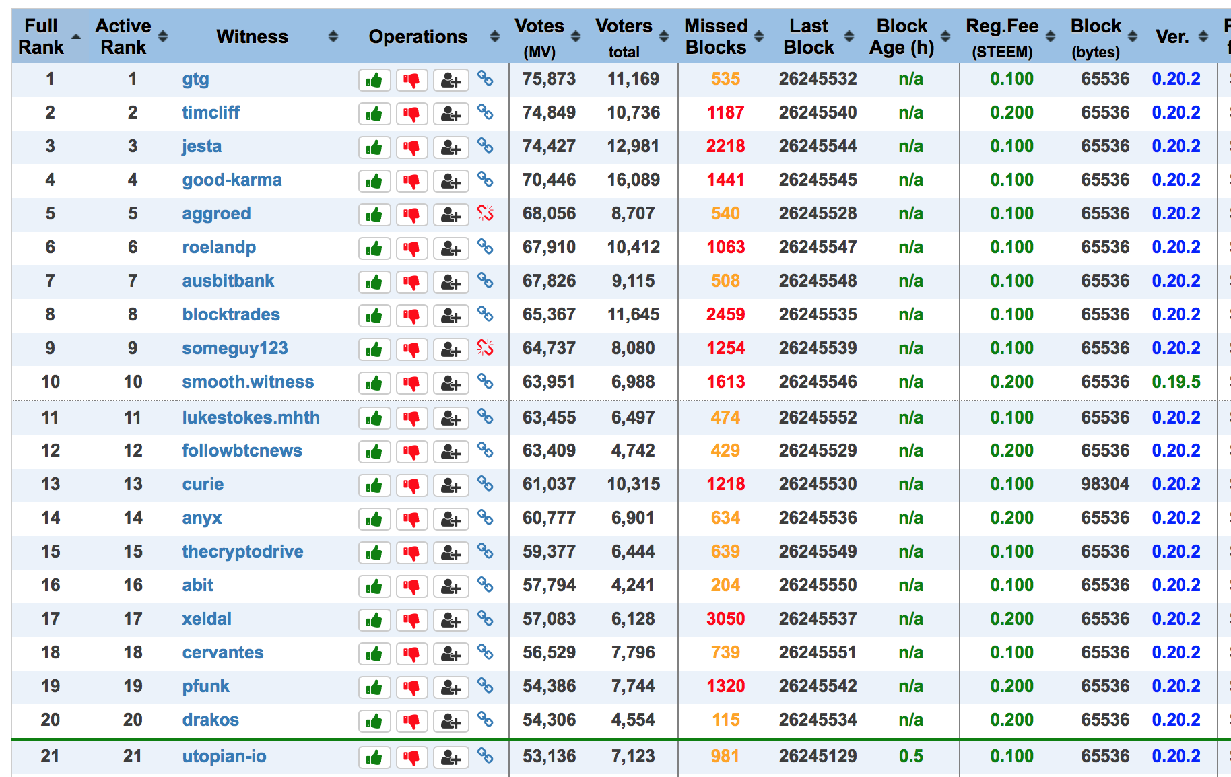Click the thumbs down for jesta

411,148
